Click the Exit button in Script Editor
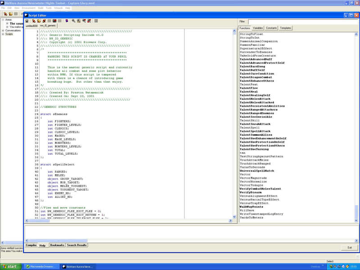The height and width of the screenshot is (270, 360). pyautogui.click(x=350, y=247)
